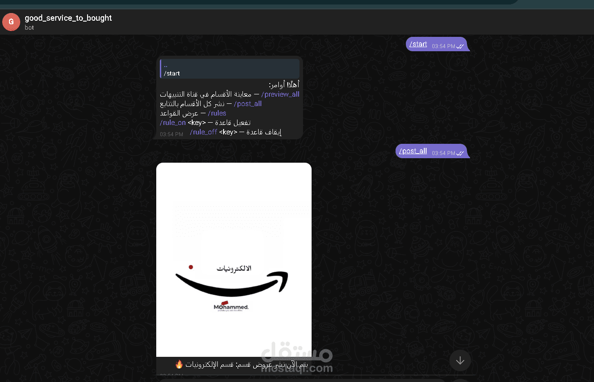Open the good_service_to_bought bot avatar
The image size is (594, 382).
coord(11,22)
